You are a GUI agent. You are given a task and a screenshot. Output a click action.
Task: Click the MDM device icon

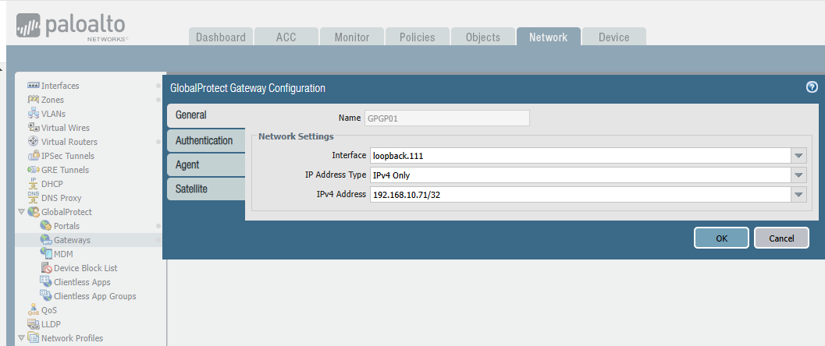pyautogui.click(x=46, y=253)
